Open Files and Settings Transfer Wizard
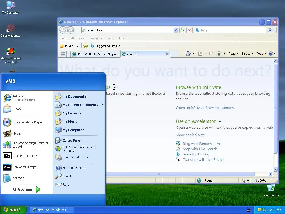285x214 pixels. 26,145
